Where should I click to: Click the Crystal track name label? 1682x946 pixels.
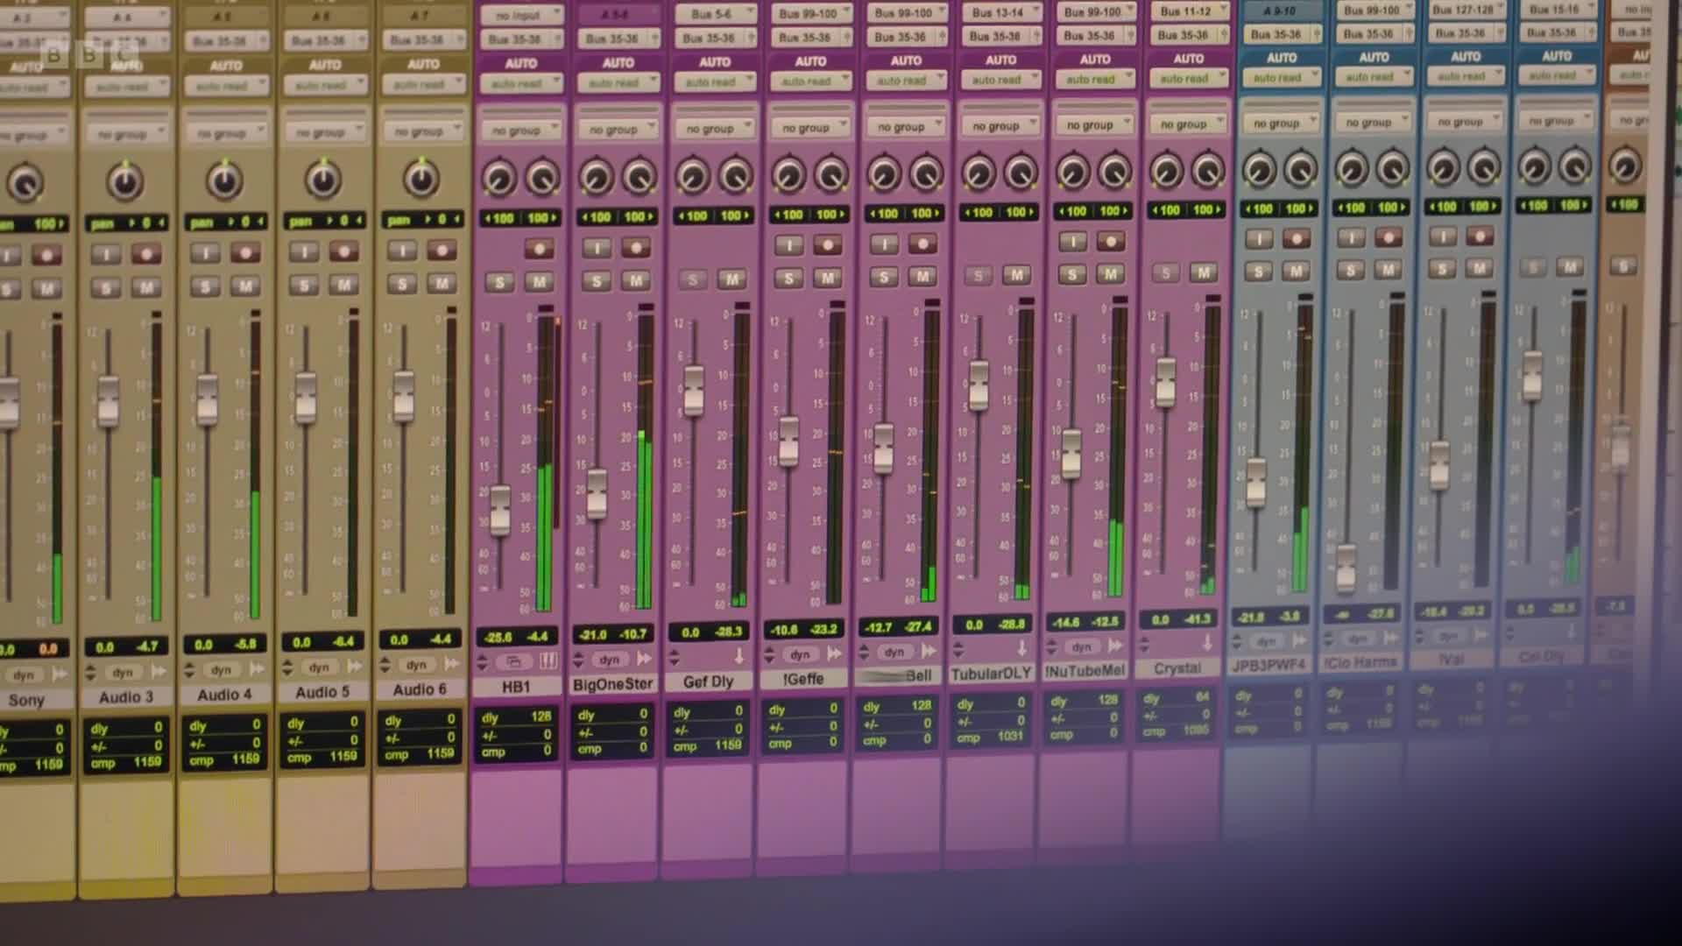pyautogui.click(x=1177, y=668)
